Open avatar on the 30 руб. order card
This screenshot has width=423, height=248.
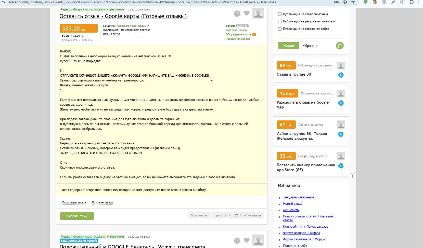tap(341, 156)
